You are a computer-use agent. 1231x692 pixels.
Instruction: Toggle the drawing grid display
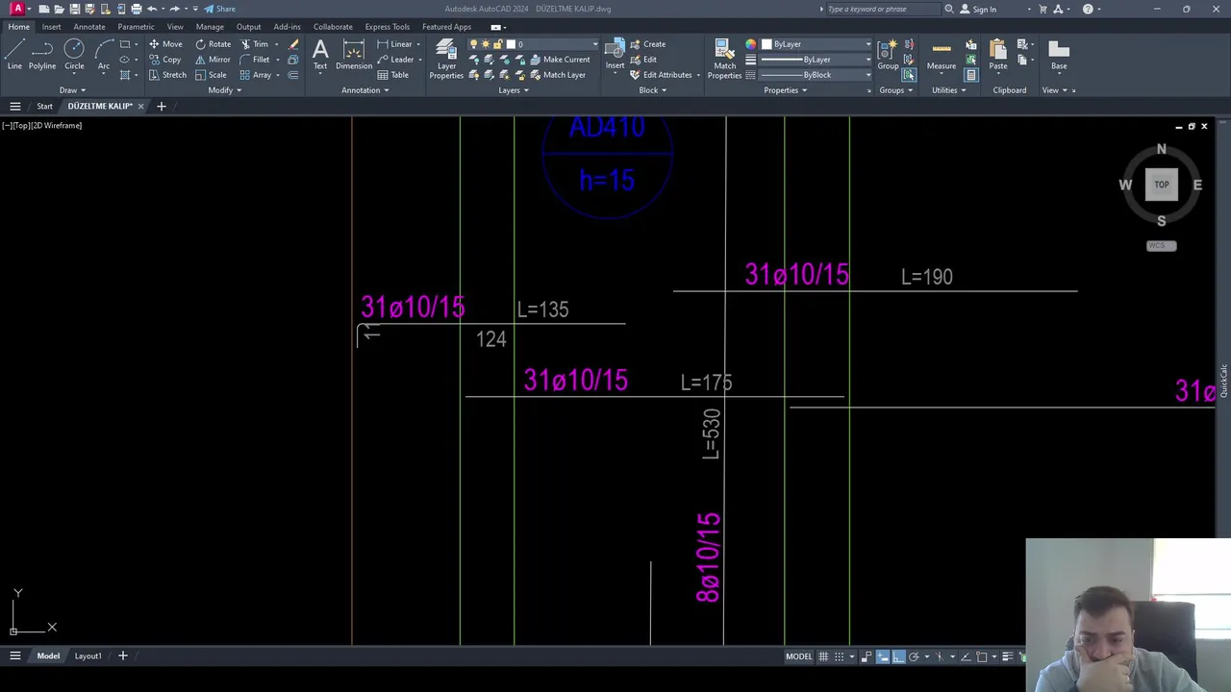coord(823,656)
